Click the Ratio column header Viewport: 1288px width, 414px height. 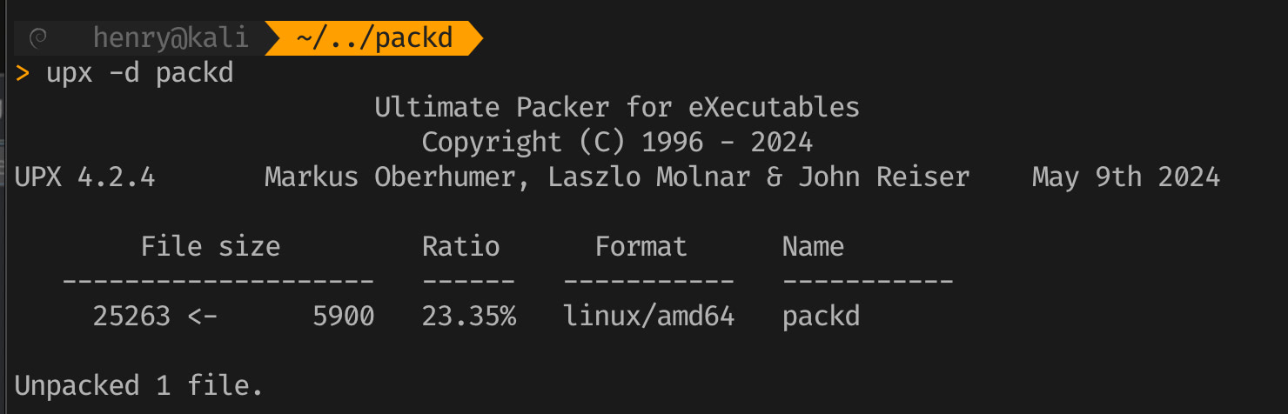click(460, 246)
